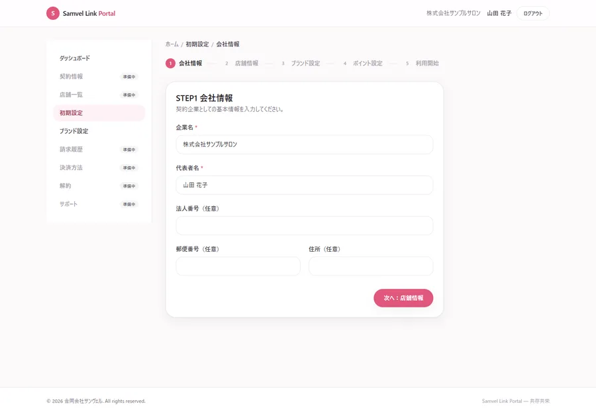Focus the 郵便番号 input field
Screen dimensions: 596x414
click(x=238, y=266)
